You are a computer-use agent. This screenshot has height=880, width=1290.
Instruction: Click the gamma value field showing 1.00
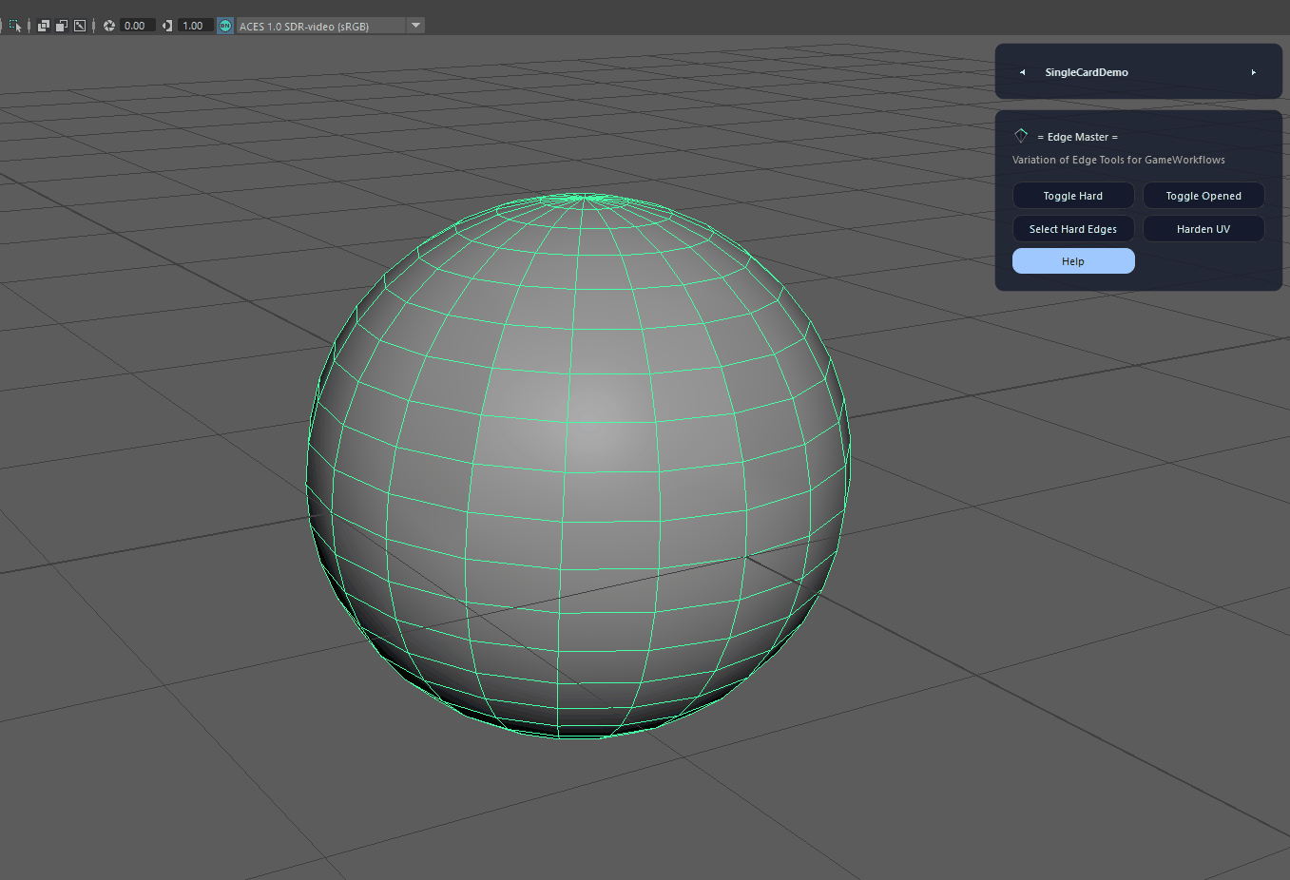[x=195, y=26]
